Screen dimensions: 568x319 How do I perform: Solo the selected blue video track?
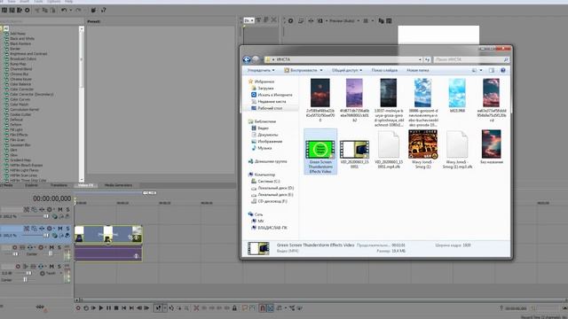point(67,229)
